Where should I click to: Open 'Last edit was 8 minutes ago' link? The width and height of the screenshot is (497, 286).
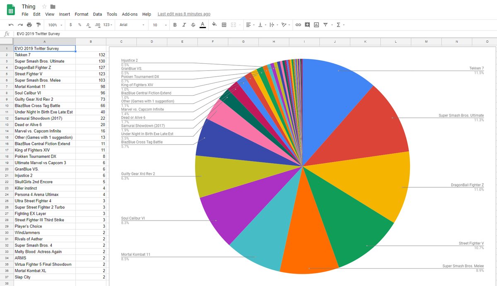[x=184, y=14]
